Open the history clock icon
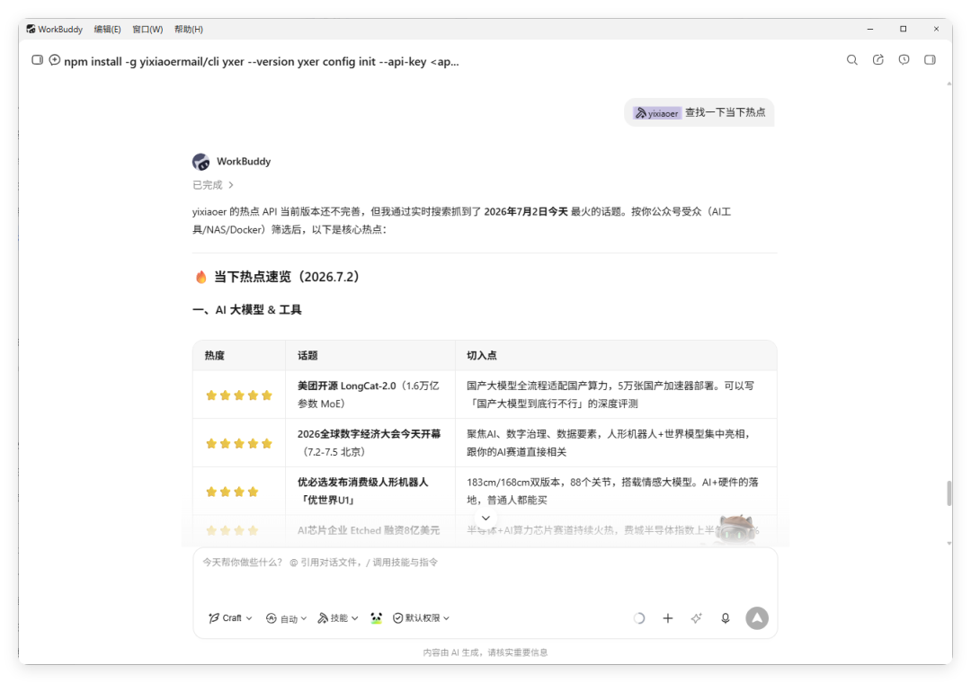 pos(904,60)
